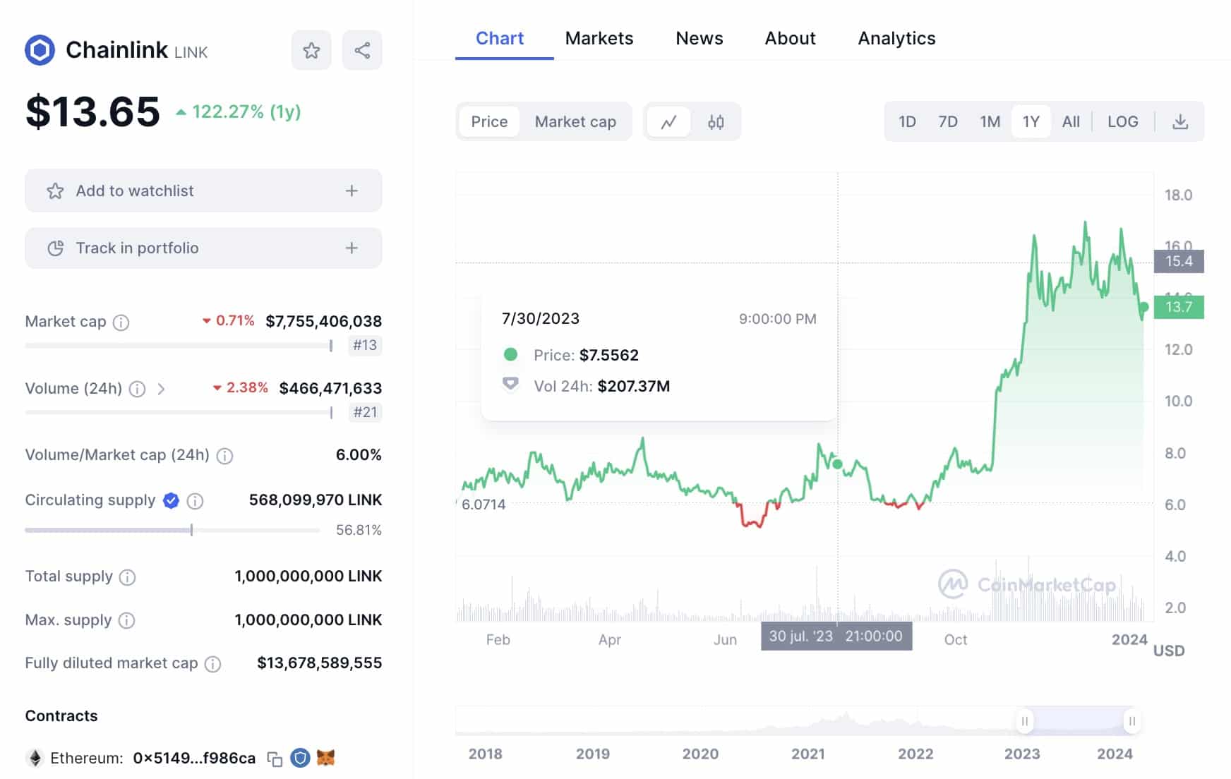Click the #13 market cap rank badge

(x=365, y=345)
